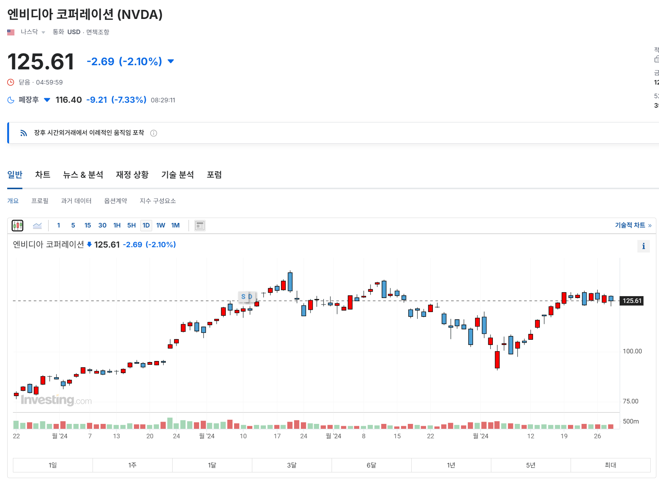Screen dimensions: 659x480
Task: Click the chart info 'i' icon
Action: coord(643,246)
